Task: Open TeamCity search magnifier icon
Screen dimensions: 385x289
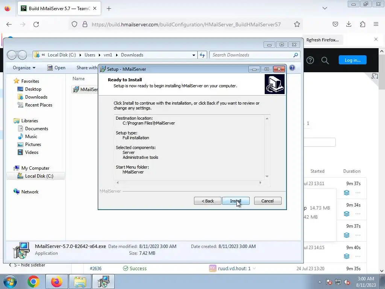Action: 325,60
